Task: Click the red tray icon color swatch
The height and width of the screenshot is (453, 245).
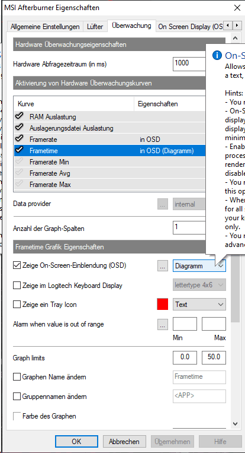Action: click(163, 305)
